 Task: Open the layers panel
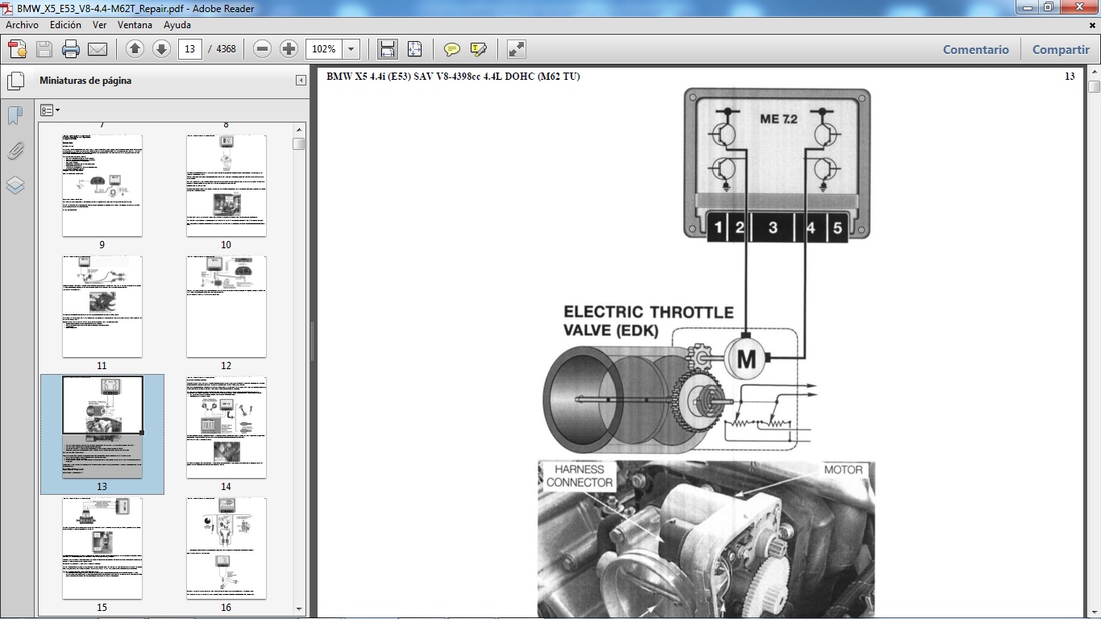click(15, 185)
